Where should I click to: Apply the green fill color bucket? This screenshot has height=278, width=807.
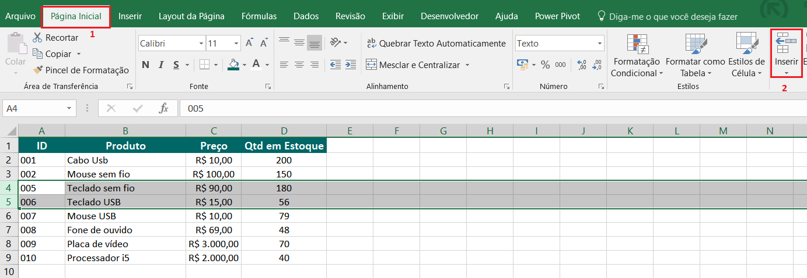click(x=233, y=65)
